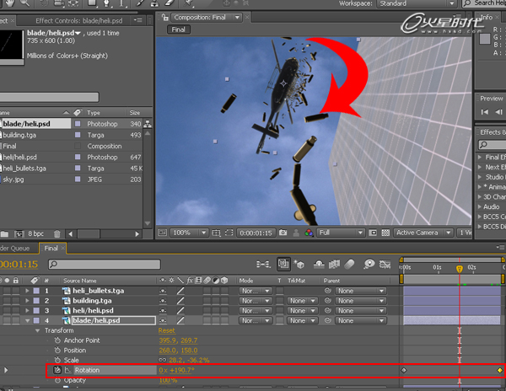
Task: Click viewer current time 0:00:01:15
Action: [x=256, y=233]
